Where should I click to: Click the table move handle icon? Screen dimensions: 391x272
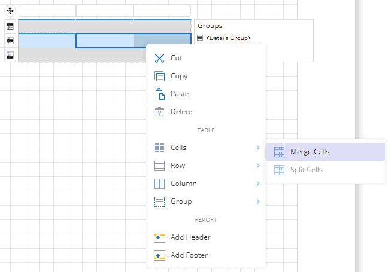10,11
